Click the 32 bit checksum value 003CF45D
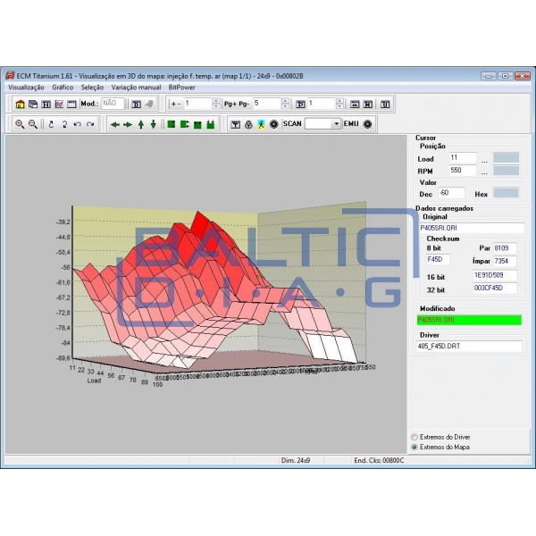 [x=495, y=289]
